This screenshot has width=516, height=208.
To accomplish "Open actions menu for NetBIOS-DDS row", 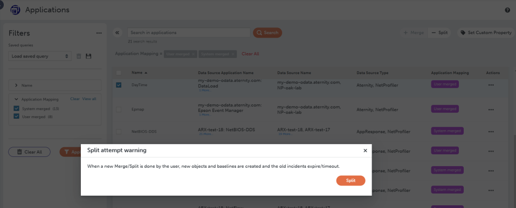I will pos(491,132).
